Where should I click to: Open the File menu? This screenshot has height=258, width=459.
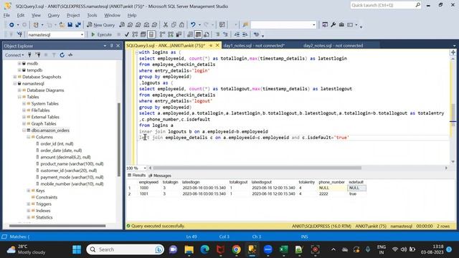[6, 15]
